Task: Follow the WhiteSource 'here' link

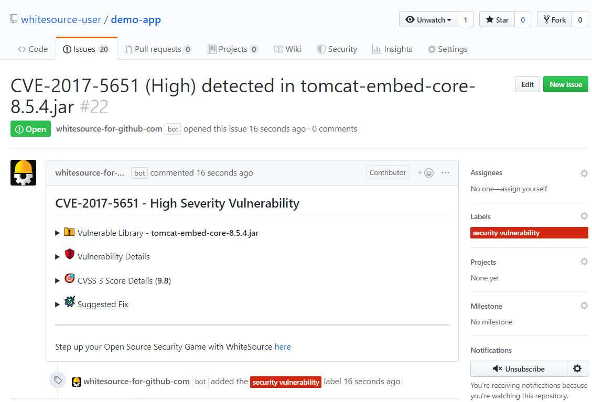Action: click(283, 346)
